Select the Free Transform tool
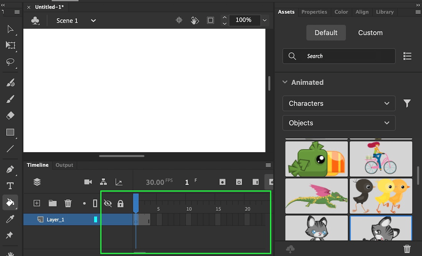The image size is (422, 256). (x=11, y=46)
